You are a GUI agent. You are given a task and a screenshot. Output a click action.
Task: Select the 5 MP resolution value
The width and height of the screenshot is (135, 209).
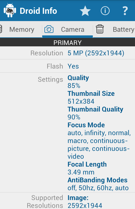coord(96,53)
